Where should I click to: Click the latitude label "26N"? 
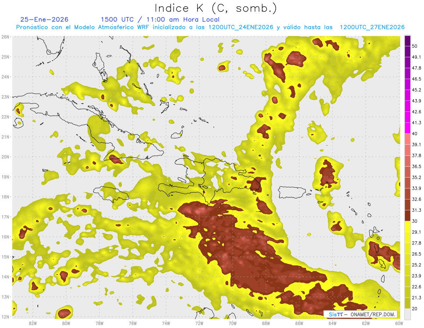click(x=5, y=37)
